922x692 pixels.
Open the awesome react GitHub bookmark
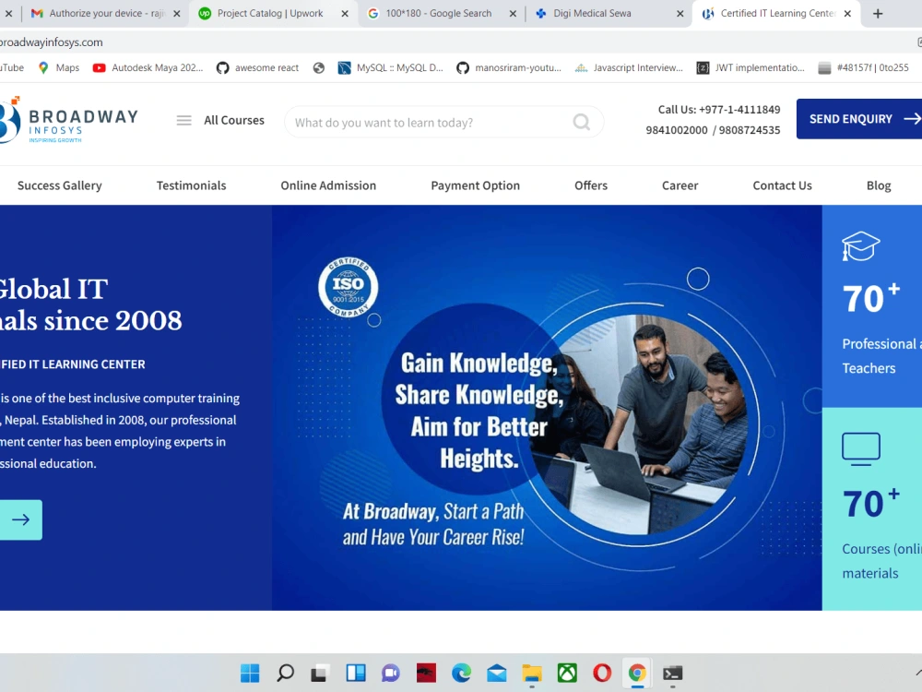point(257,67)
